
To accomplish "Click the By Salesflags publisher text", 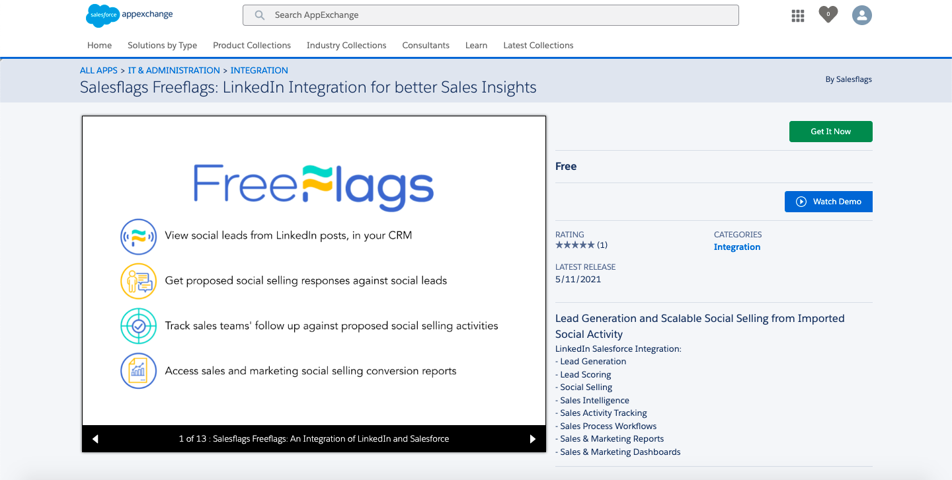I will (x=848, y=79).
